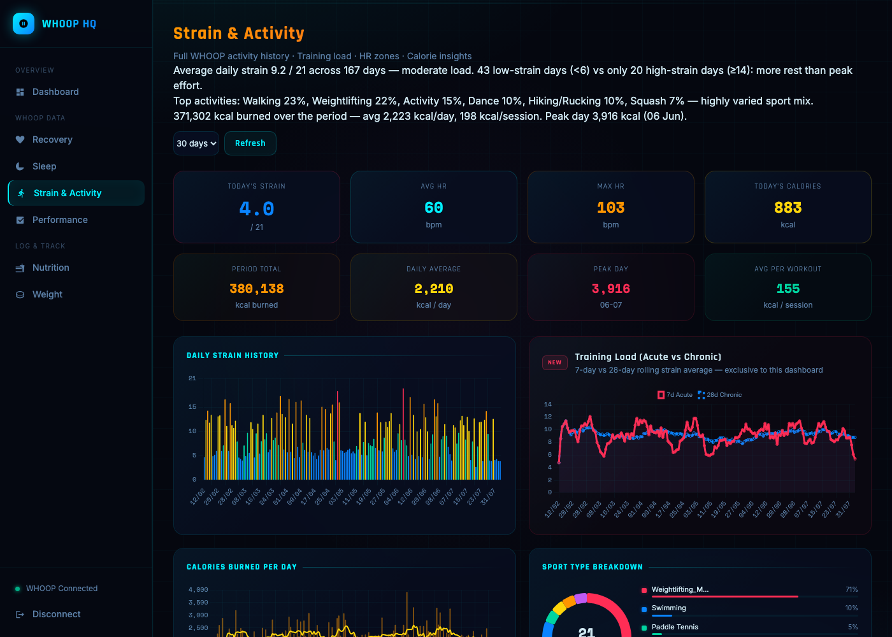Image resolution: width=892 pixels, height=637 pixels.
Task: Open the Weight tracking page
Action: point(76,294)
